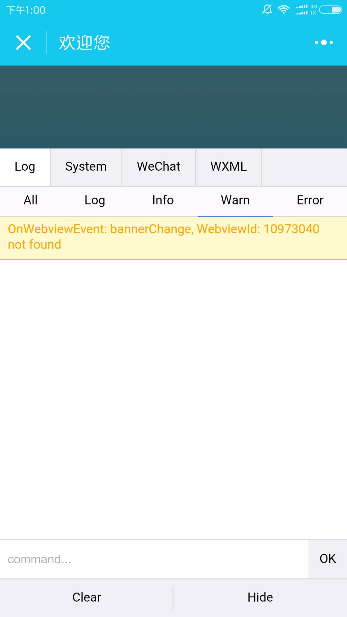Show Info level messages
347x617 pixels.
pos(163,201)
